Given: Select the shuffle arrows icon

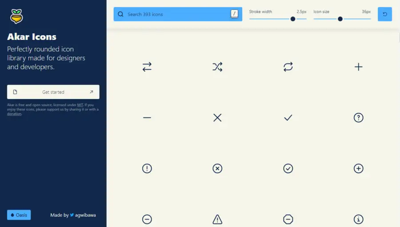Looking at the screenshot, I should (x=217, y=67).
